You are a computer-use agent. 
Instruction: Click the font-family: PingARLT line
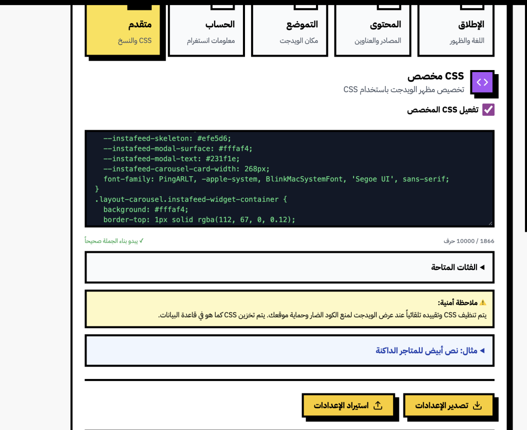(276, 179)
